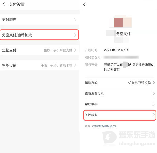Tap chevron on 关闭服务 row
Screen dimensions: 157x153
coord(154,115)
